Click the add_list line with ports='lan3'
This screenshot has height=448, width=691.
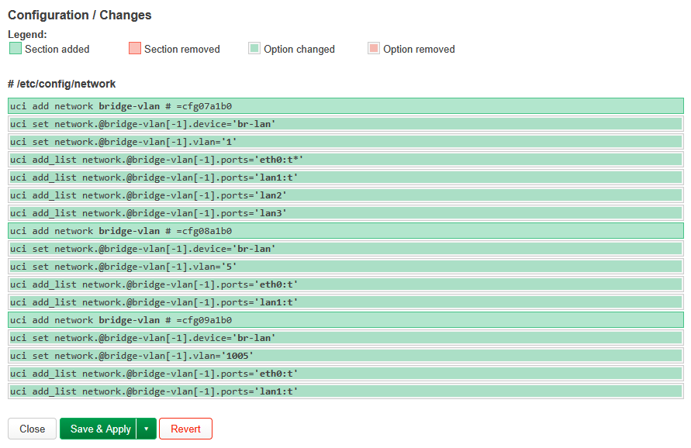(x=345, y=213)
